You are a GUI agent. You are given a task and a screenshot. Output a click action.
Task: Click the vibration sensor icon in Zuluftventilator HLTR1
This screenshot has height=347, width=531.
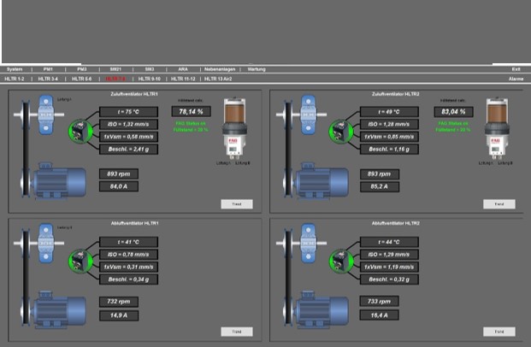[79, 131]
